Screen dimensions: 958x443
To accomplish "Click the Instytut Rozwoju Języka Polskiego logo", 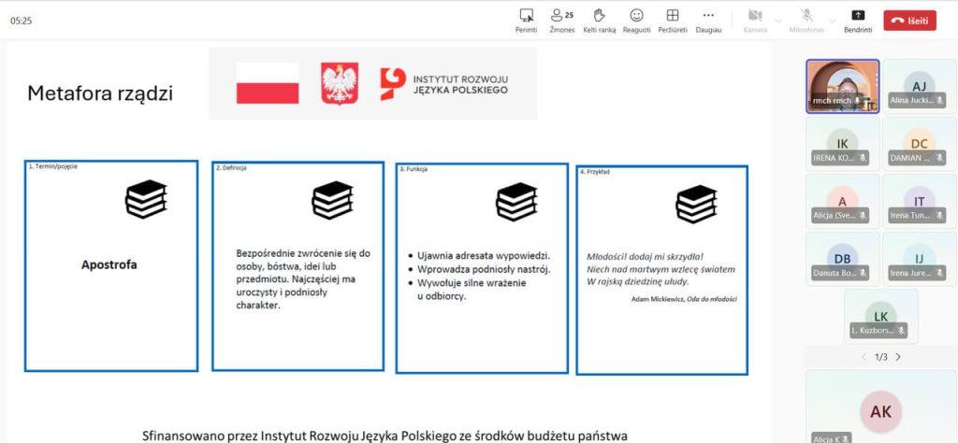I will (444, 83).
